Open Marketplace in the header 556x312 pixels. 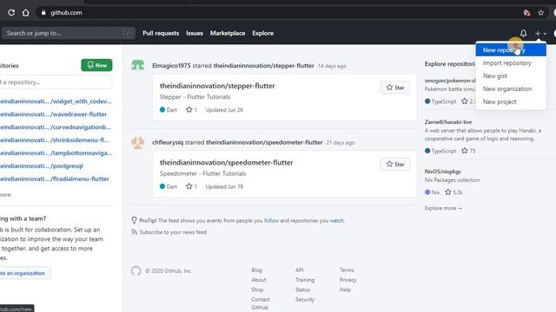pyautogui.click(x=228, y=33)
